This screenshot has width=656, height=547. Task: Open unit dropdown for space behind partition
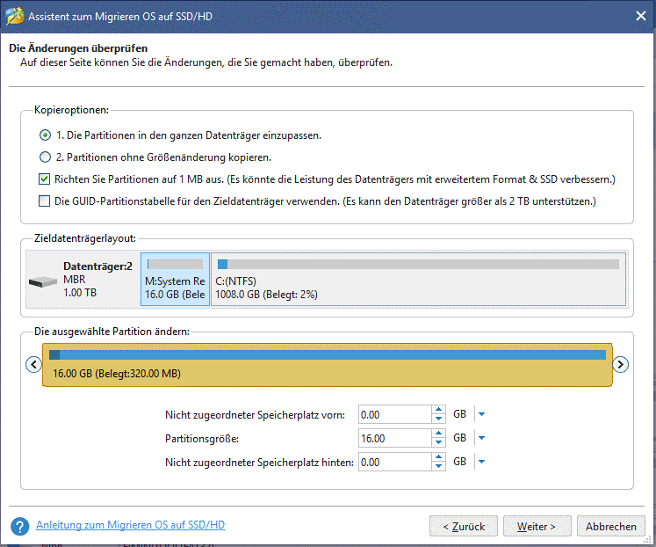(x=481, y=462)
